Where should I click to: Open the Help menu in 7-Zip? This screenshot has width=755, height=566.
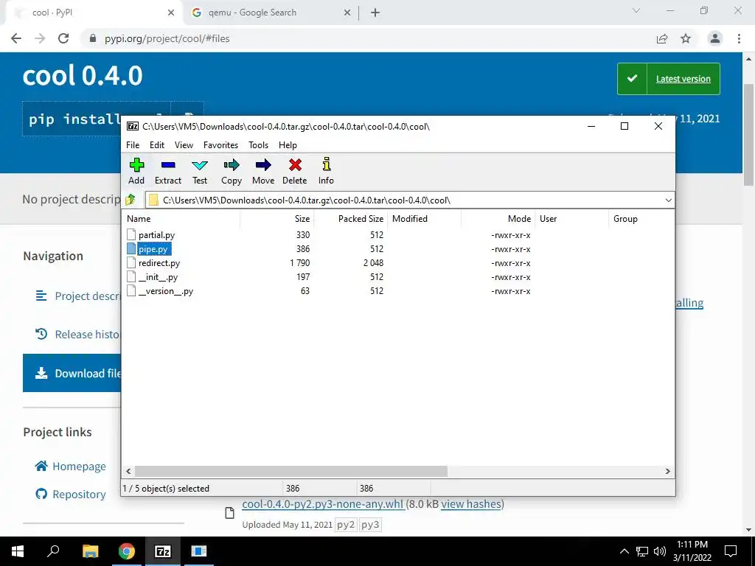coord(288,145)
